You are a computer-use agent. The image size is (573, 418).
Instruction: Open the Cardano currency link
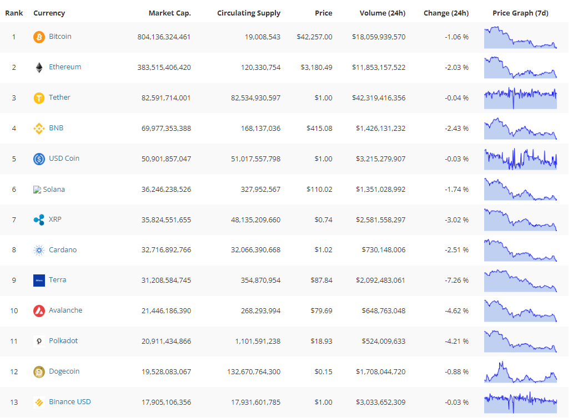coord(63,250)
